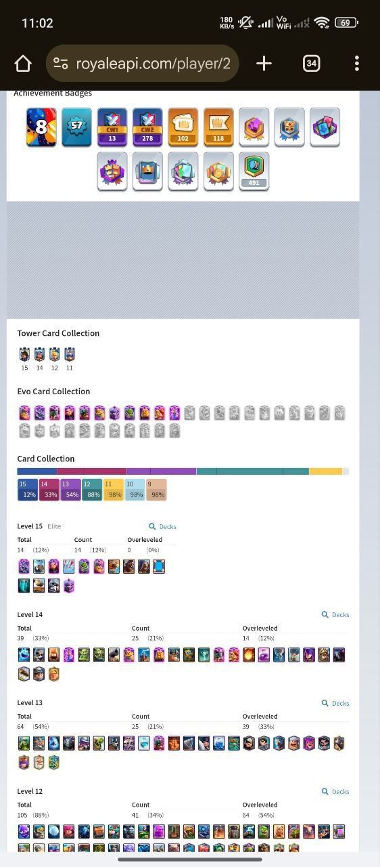Select the level 11 yellow collection swatch

coord(114,490)
